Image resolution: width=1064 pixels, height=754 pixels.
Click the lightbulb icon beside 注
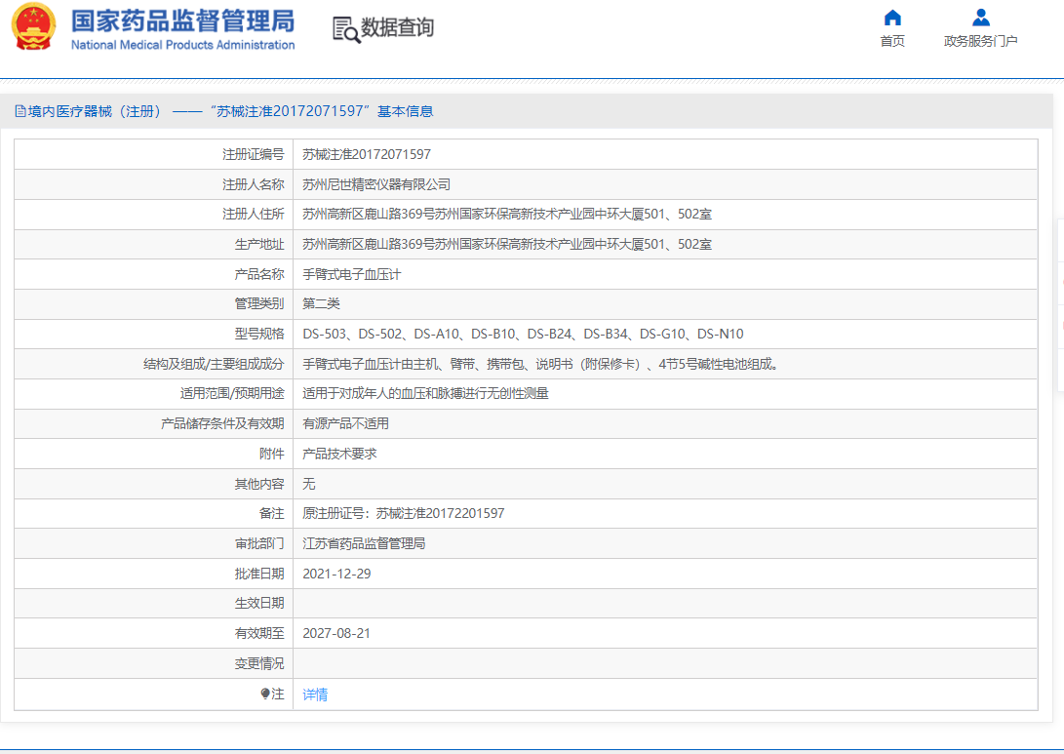265,694
